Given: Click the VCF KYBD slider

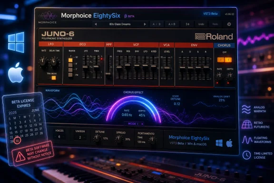Looking at the screenshot, I should (154, 66).
